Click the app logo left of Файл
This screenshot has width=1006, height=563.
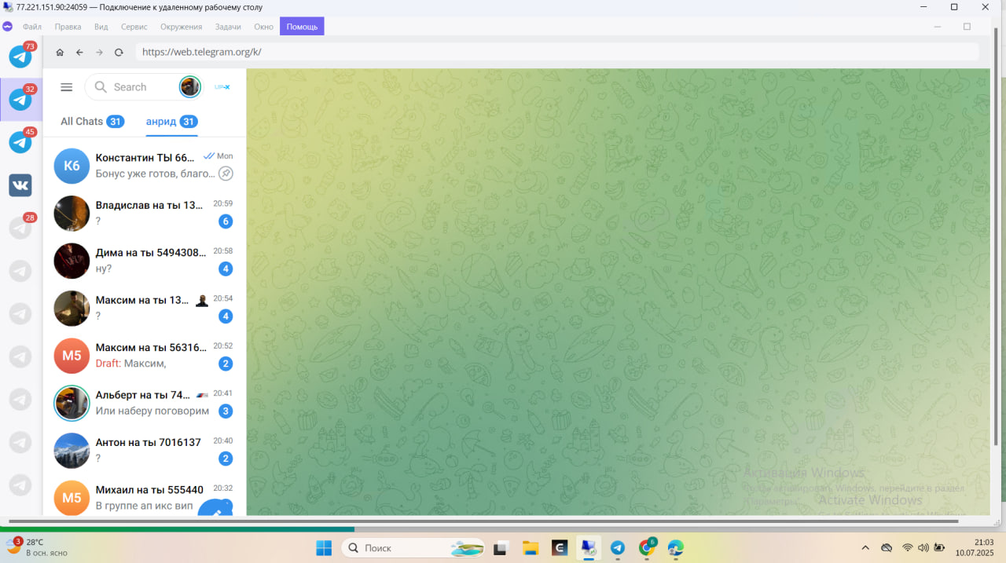(x=8, y=27)
